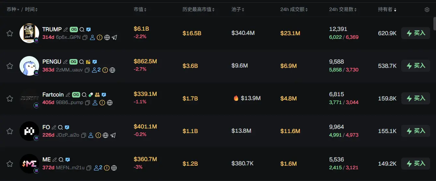
Task: Click the PENGU penguin token avatar
Action: coord(29,66)
